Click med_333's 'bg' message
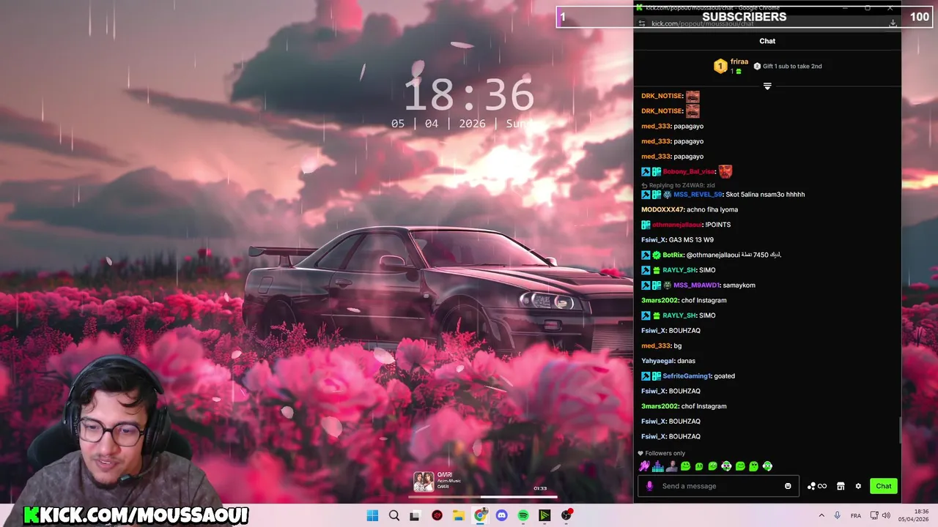 678,345
